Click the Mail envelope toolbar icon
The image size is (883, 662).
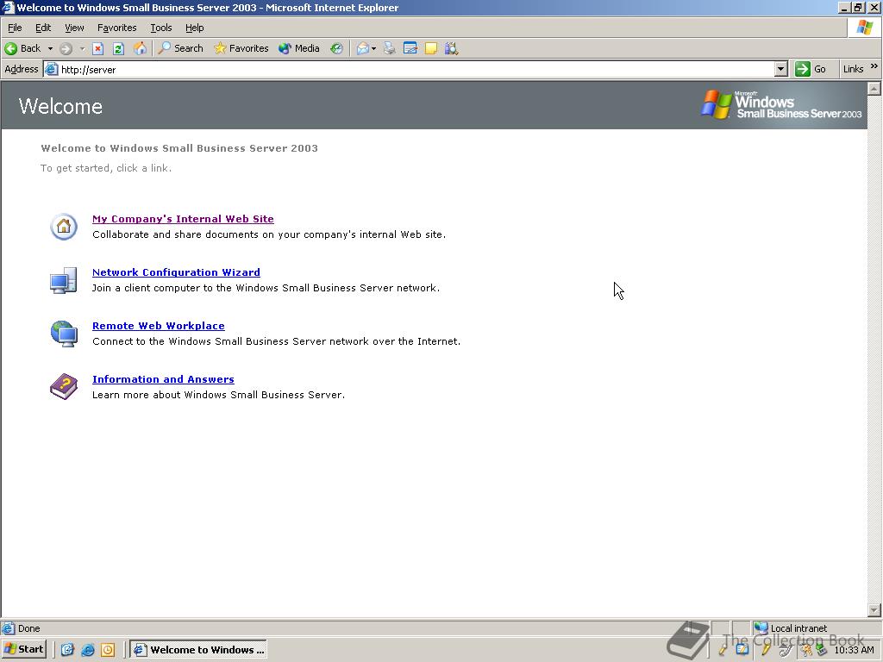[363, 48]
